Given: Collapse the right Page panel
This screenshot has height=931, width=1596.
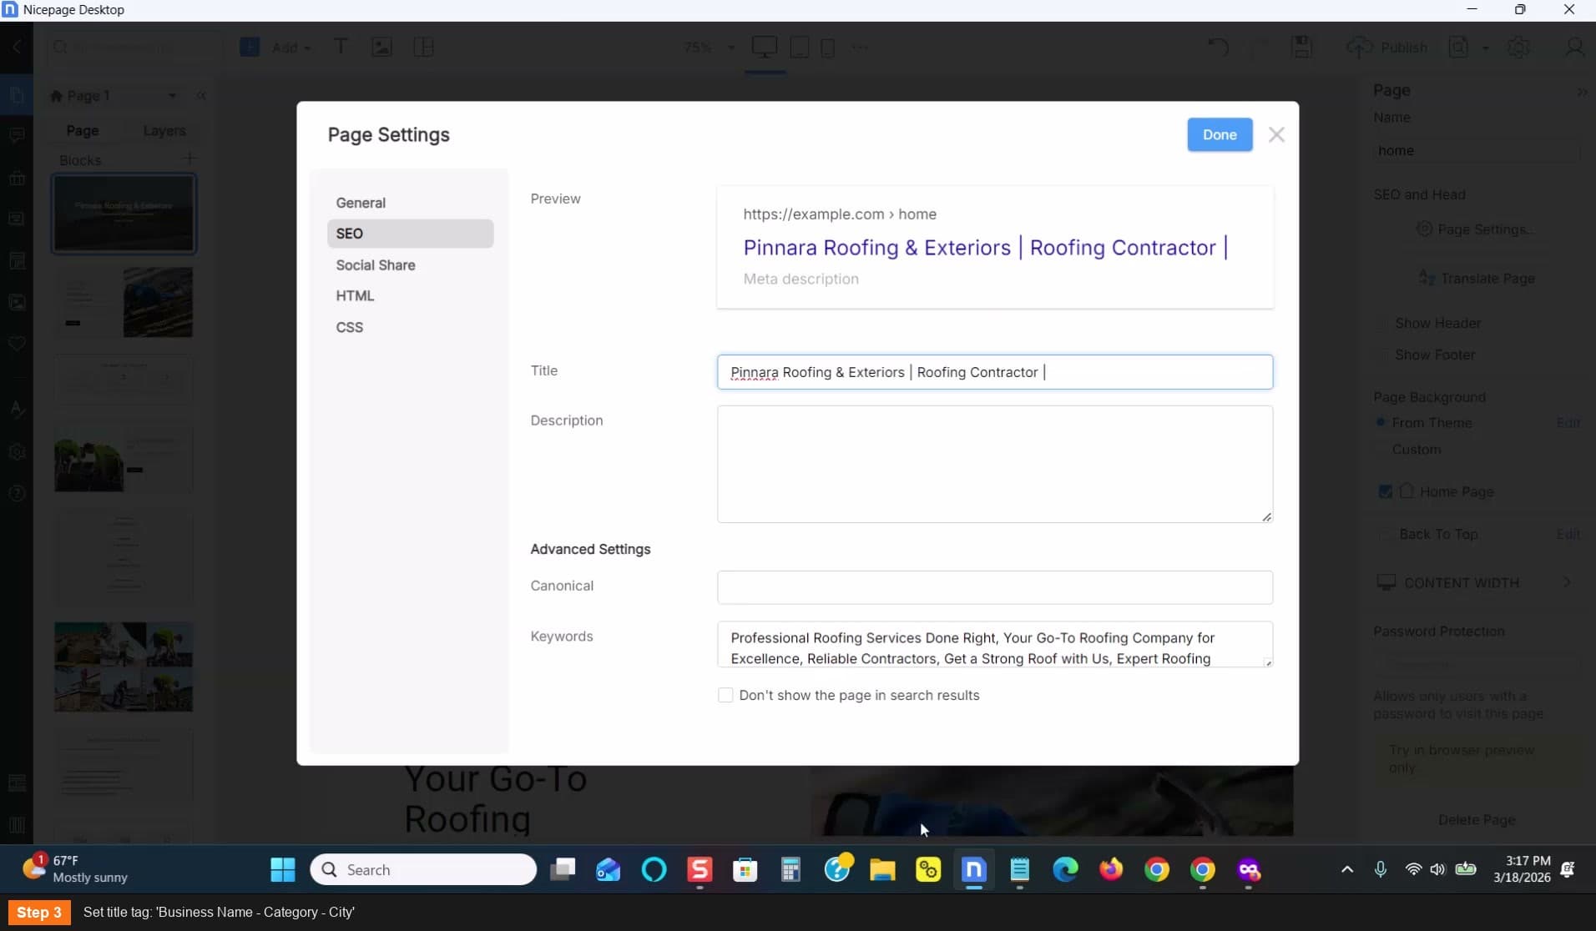Looking at the screenshot, I should pos(1581,92).
